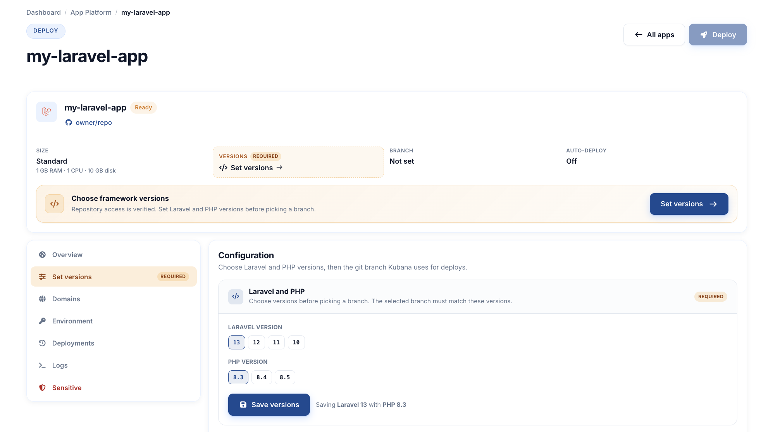Click the Save versions button

point(269,405)
